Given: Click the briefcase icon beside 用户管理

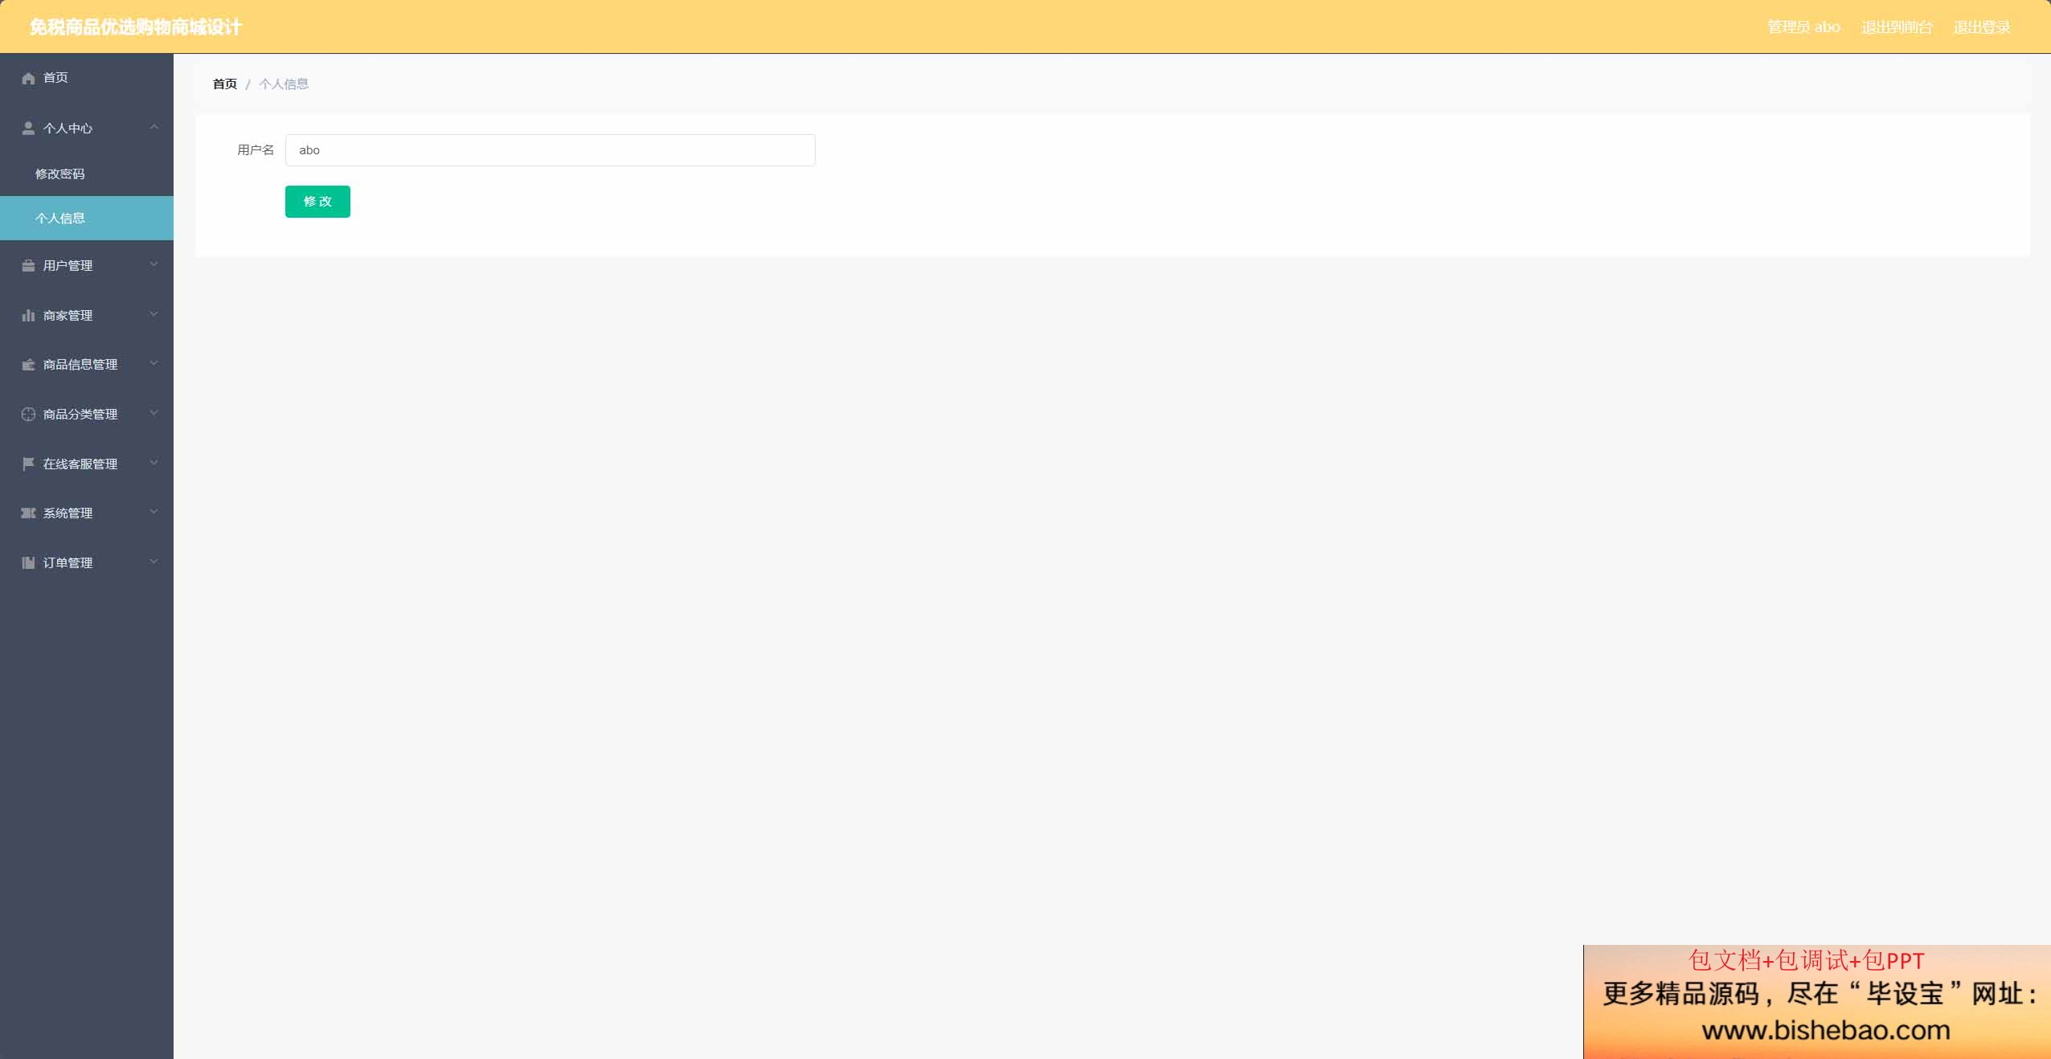Looking at the screenshot, I should pos(28,265).
